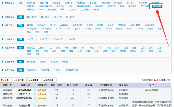Open the 绿野户外网 media name
This screenshot has height=107, width=174.
[24, 94]
